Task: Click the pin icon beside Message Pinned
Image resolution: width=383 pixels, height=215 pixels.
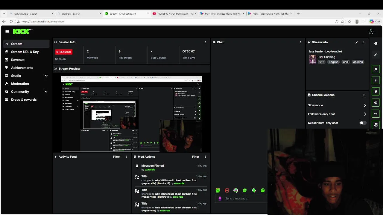Action: pos(137,166)
